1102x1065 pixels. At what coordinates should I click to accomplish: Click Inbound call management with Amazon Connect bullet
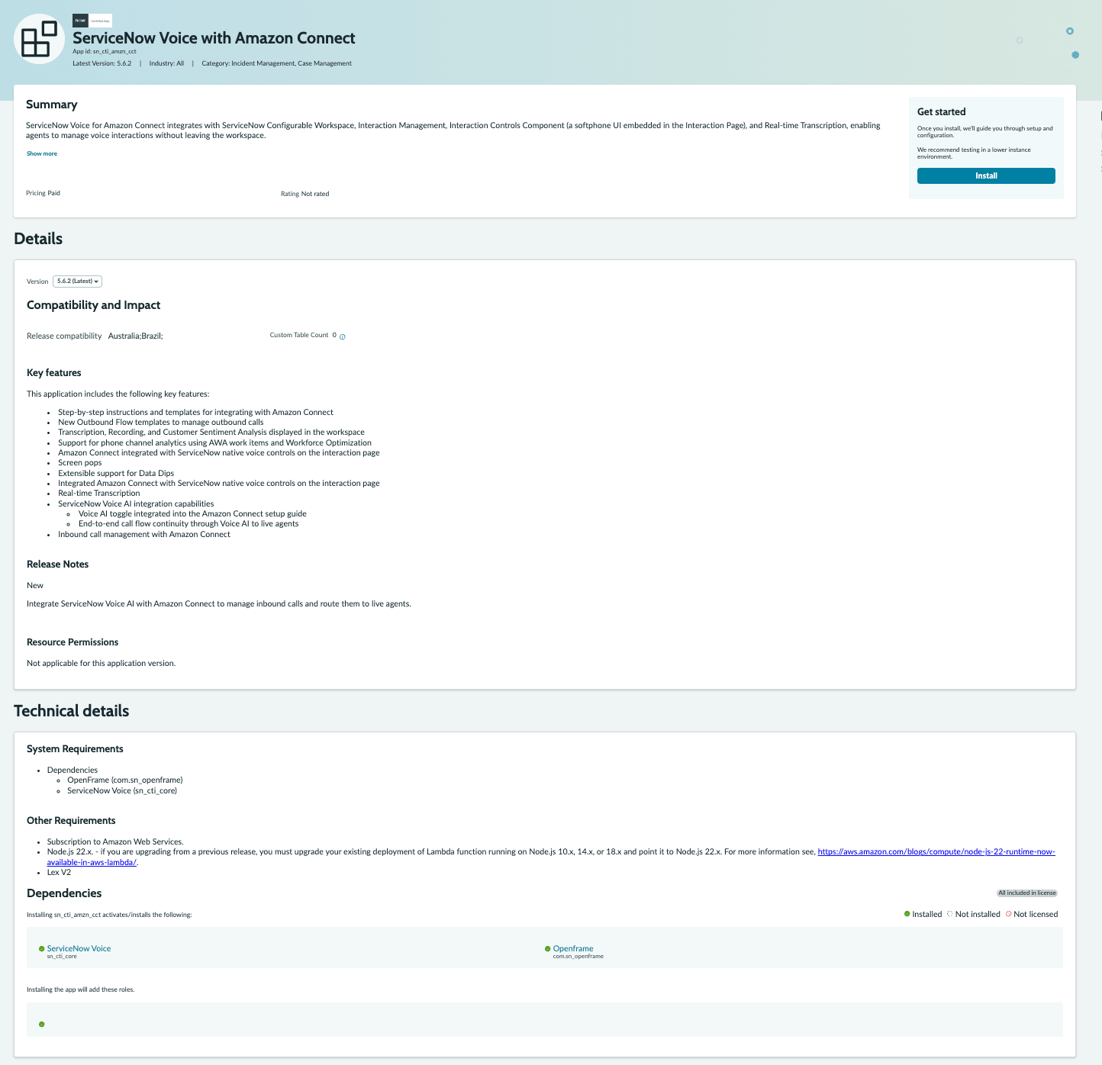click(x=144, y=535)
